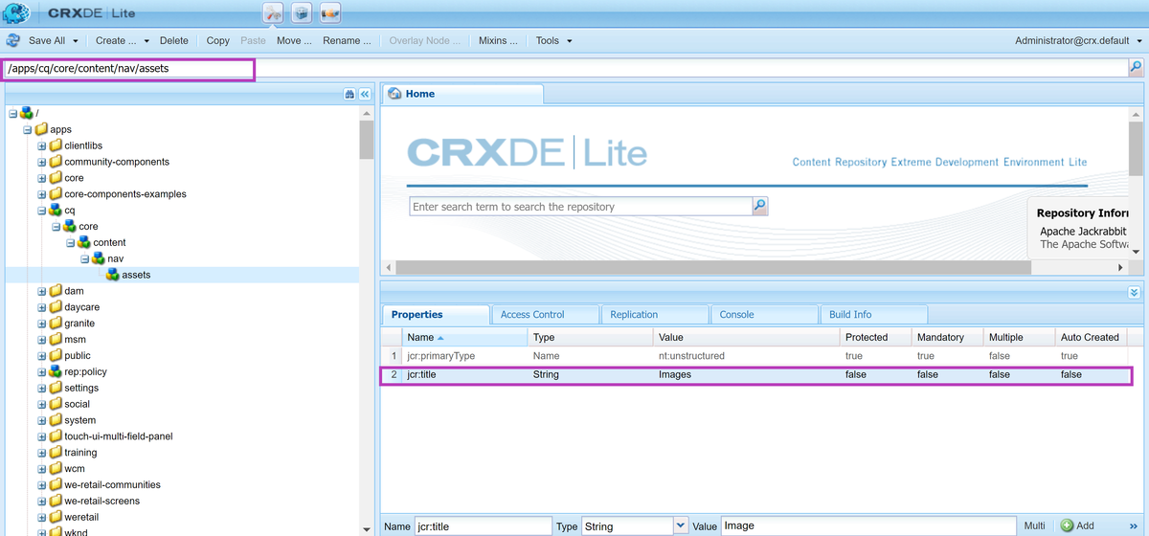
Task: Select the Home tab
Action: (x=462, y=94)
